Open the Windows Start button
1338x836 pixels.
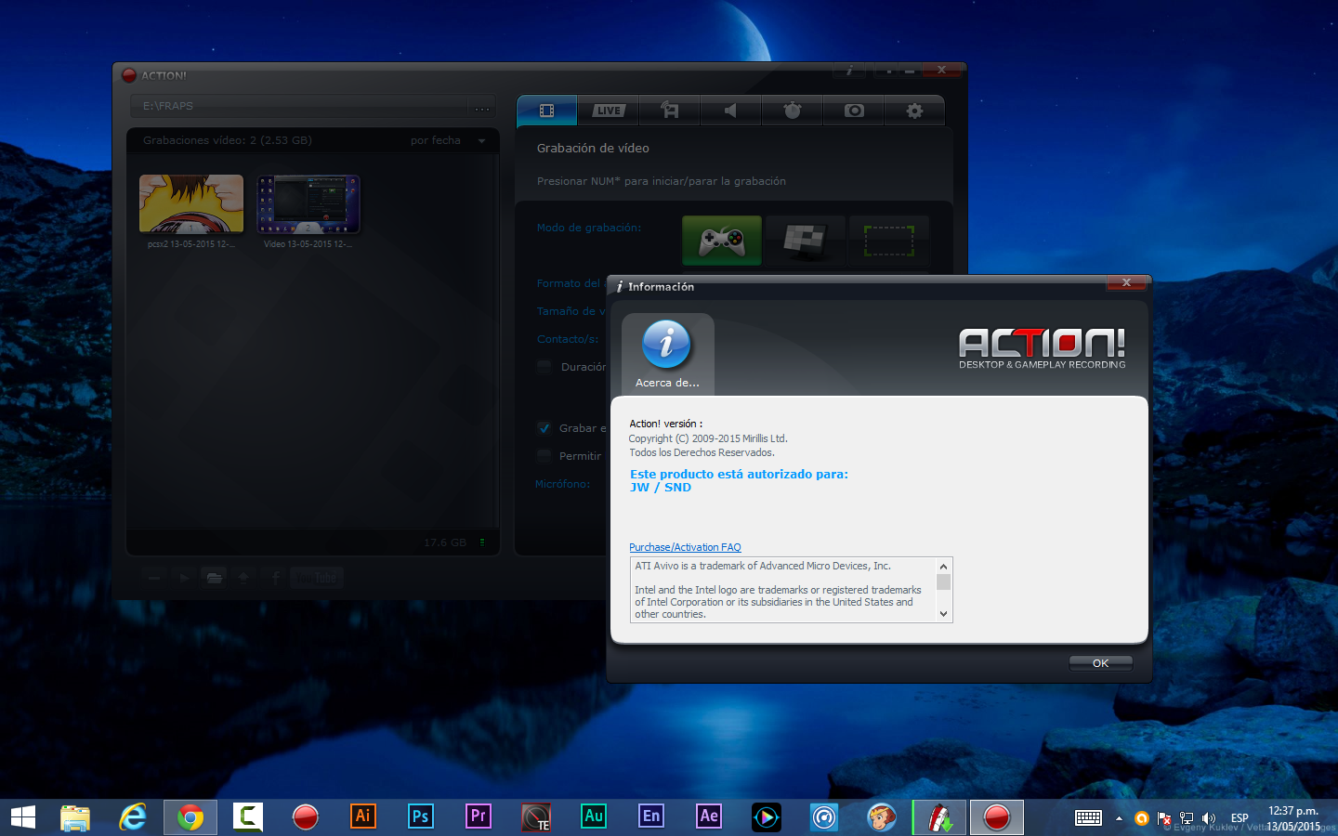click(x=23, y=817)
